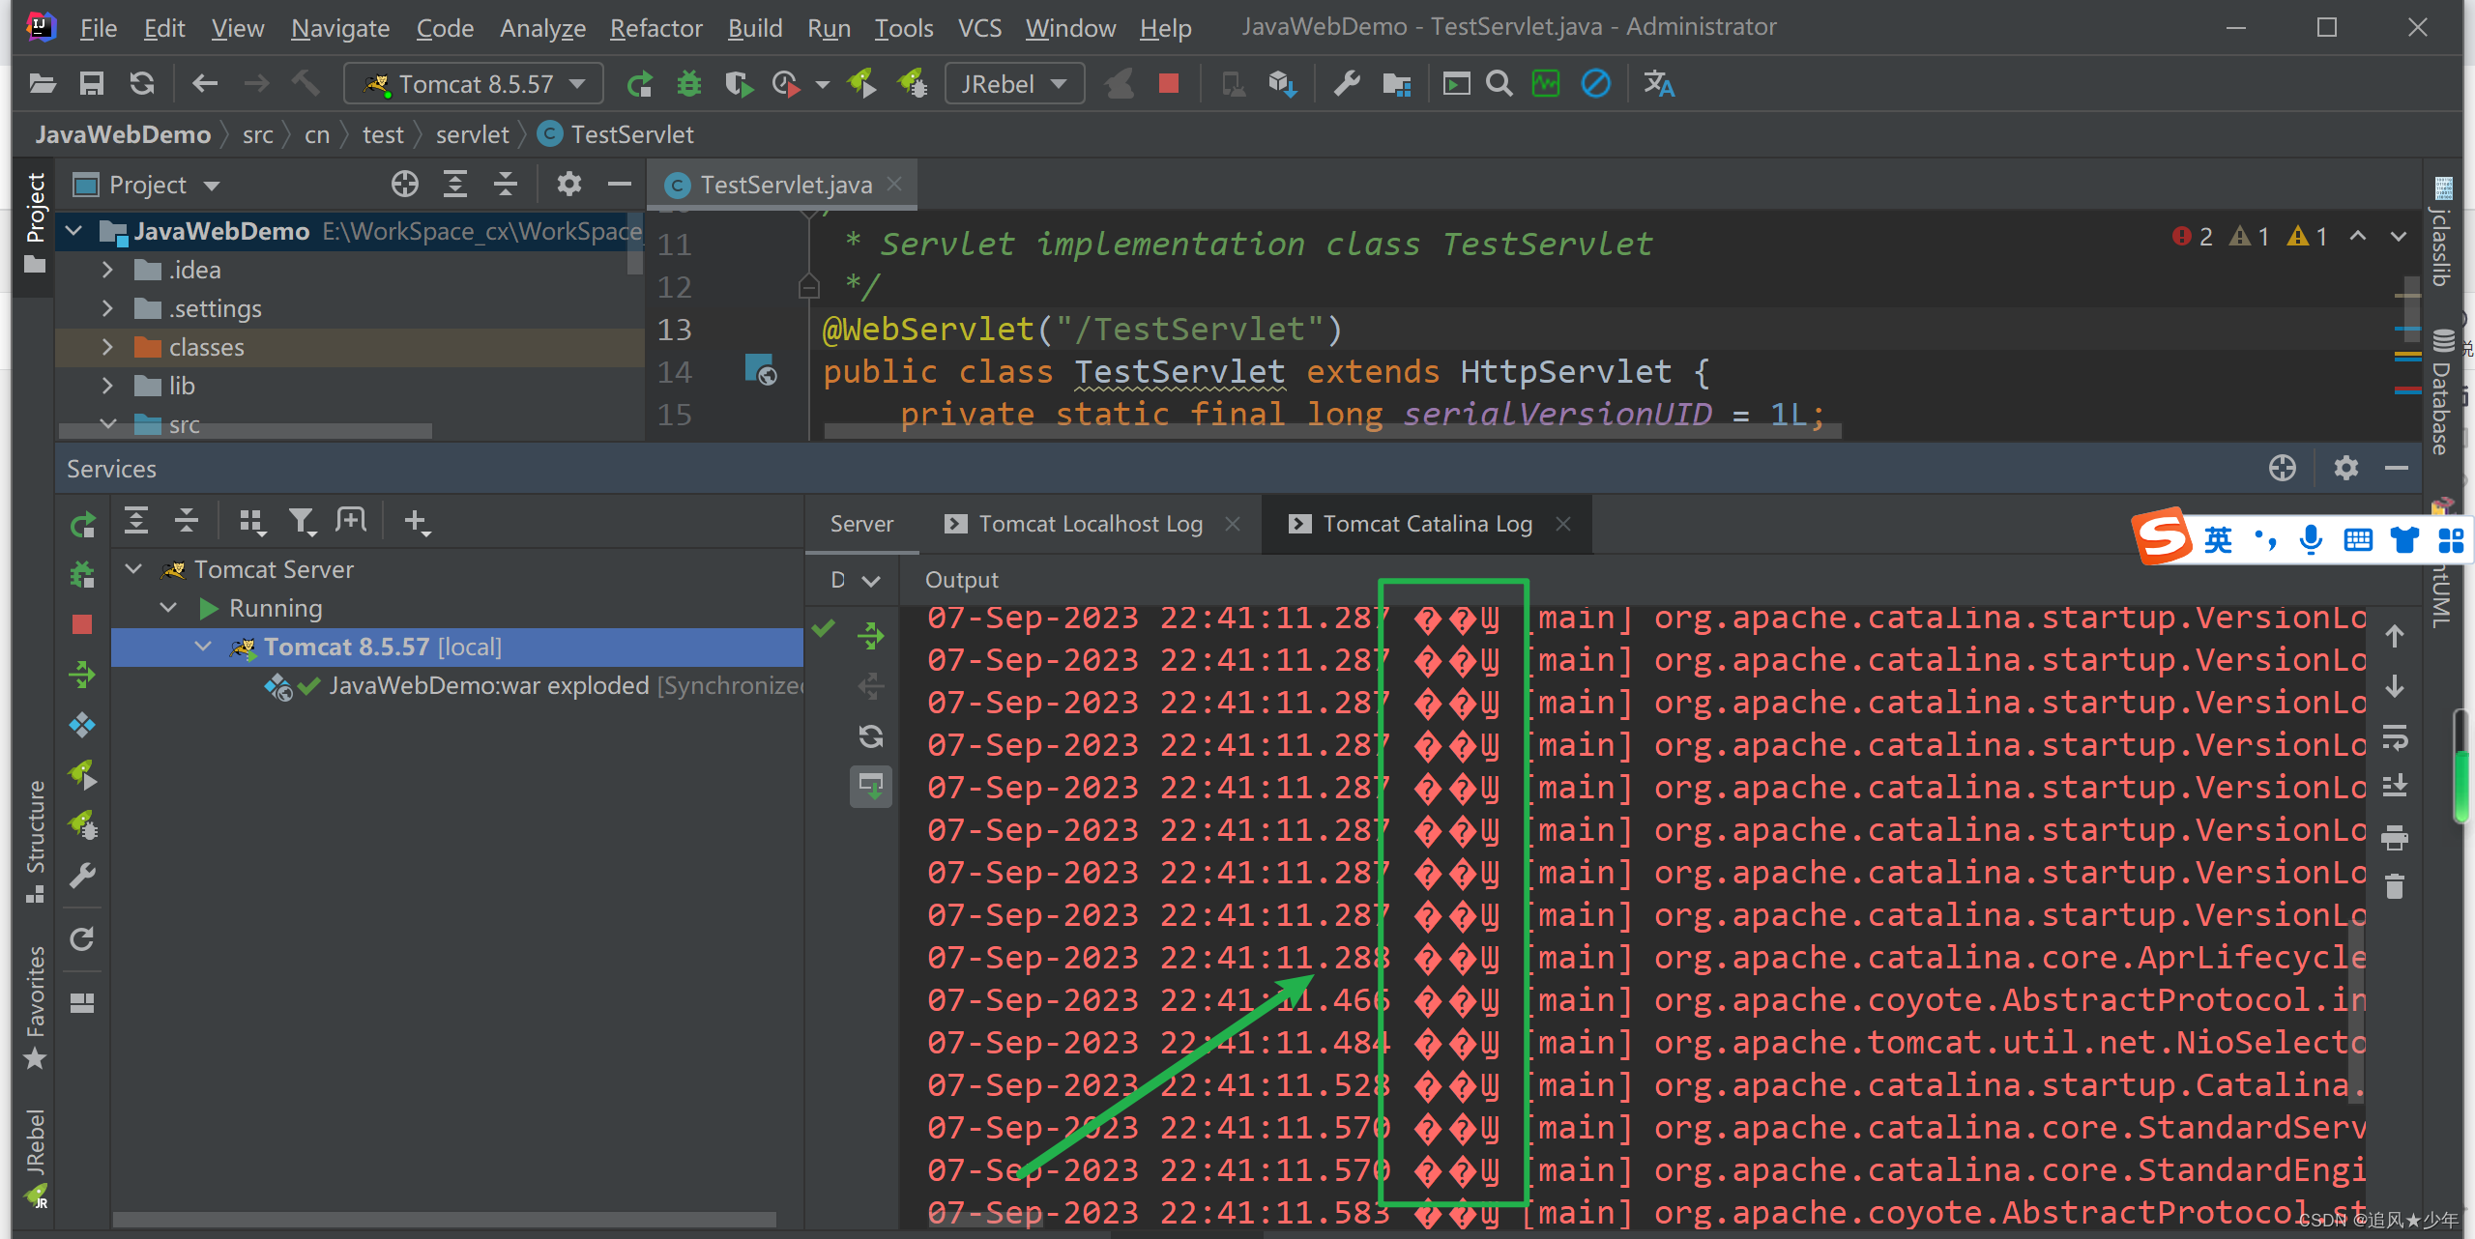Open the JRebel dropdown in toolbar

[x=1013, y=84]
